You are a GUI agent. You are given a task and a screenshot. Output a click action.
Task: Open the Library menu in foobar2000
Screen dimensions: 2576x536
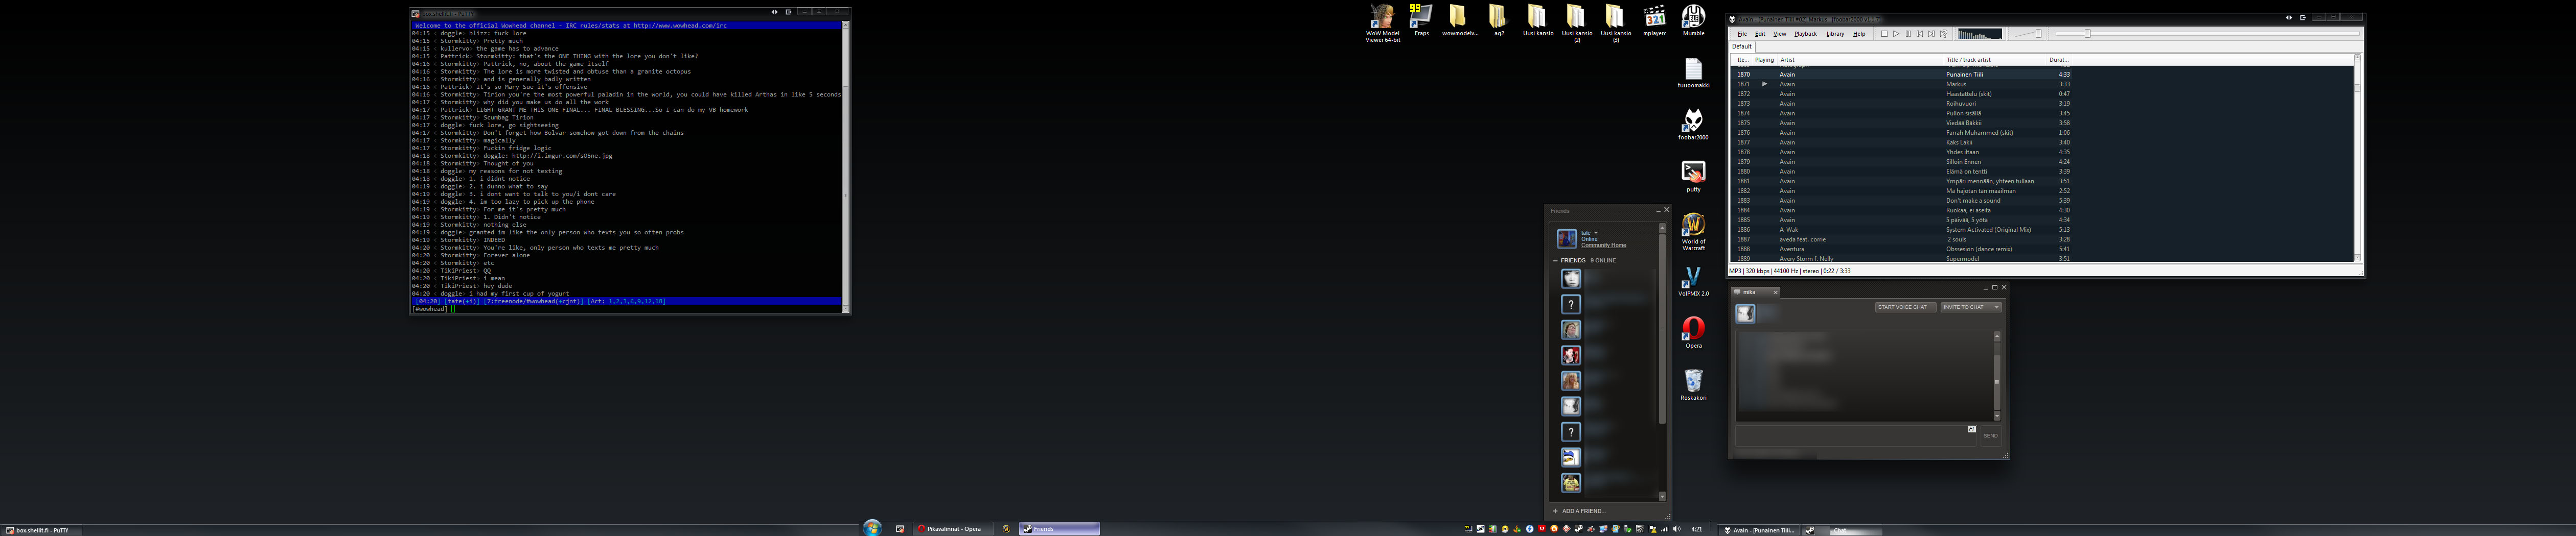tap(1835, 34)
